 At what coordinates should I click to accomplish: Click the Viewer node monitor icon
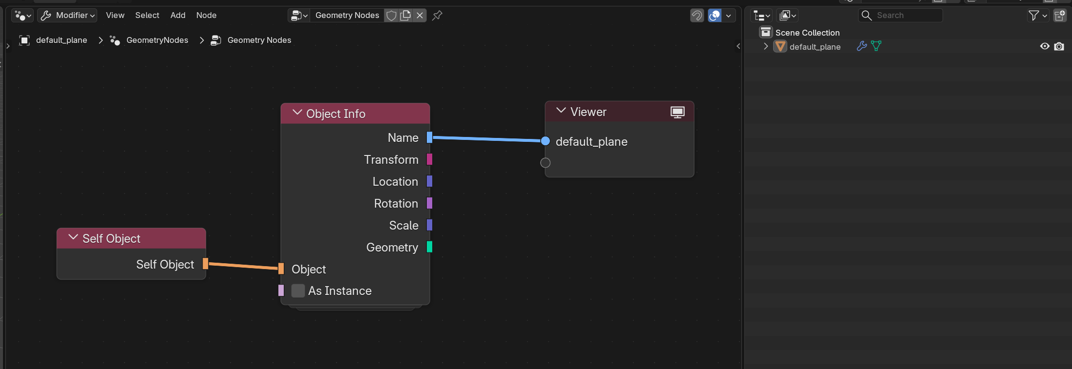coord(677,112)
